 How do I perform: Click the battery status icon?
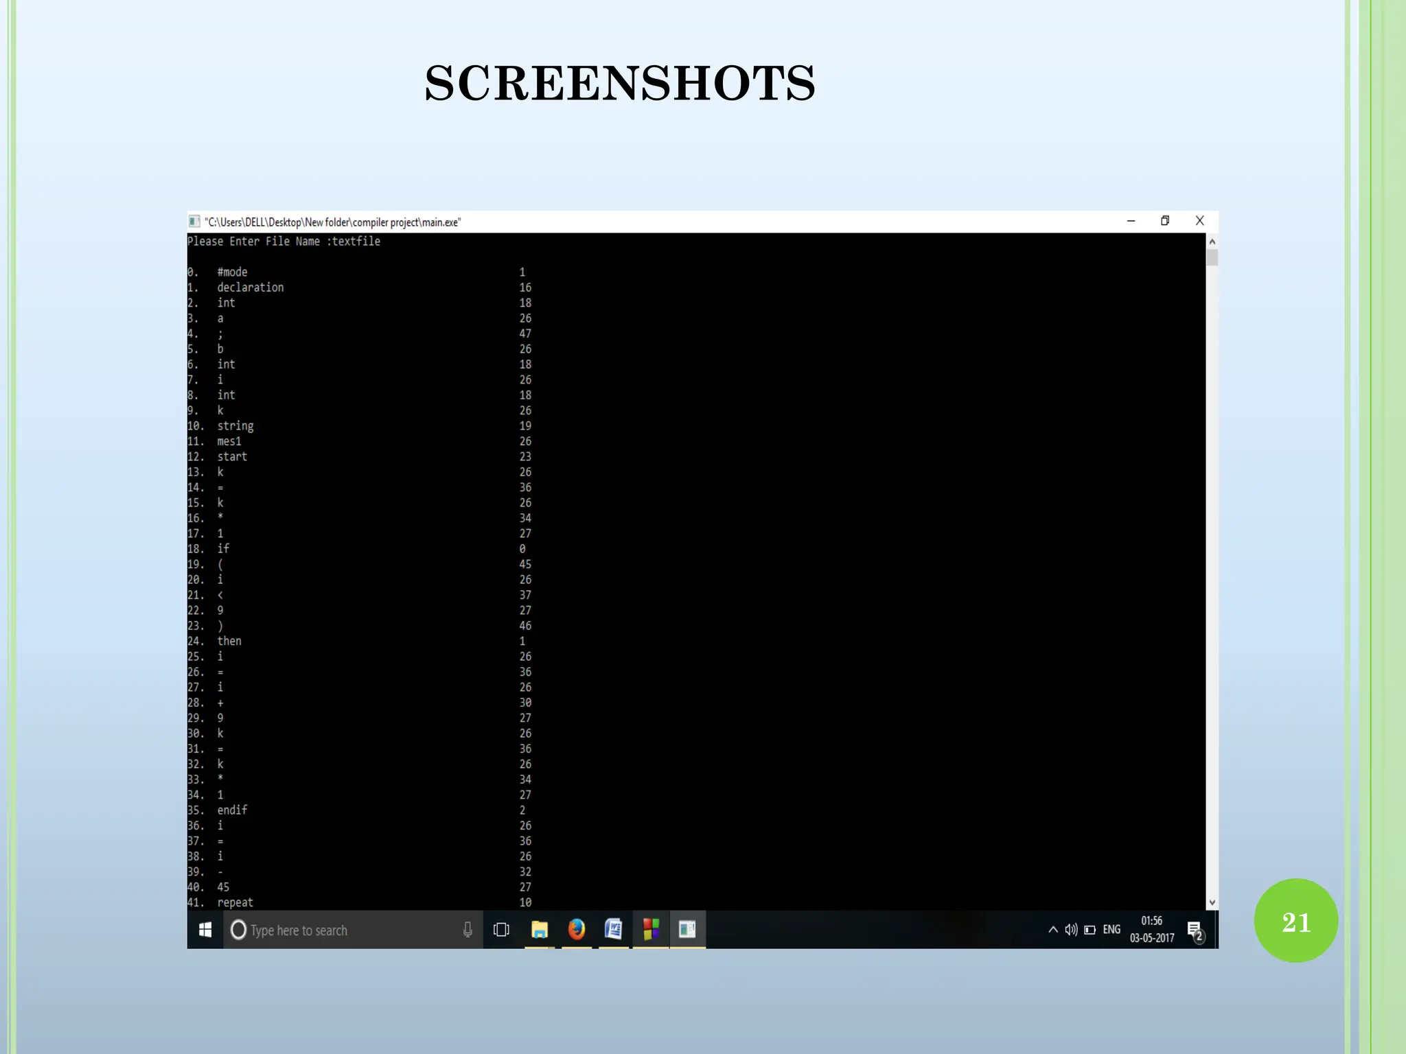1090,930
